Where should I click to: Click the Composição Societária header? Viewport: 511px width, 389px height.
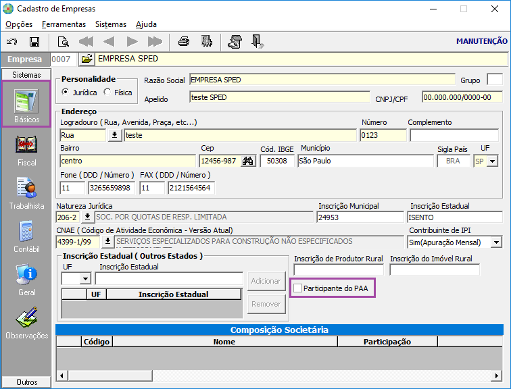point(279,330)
